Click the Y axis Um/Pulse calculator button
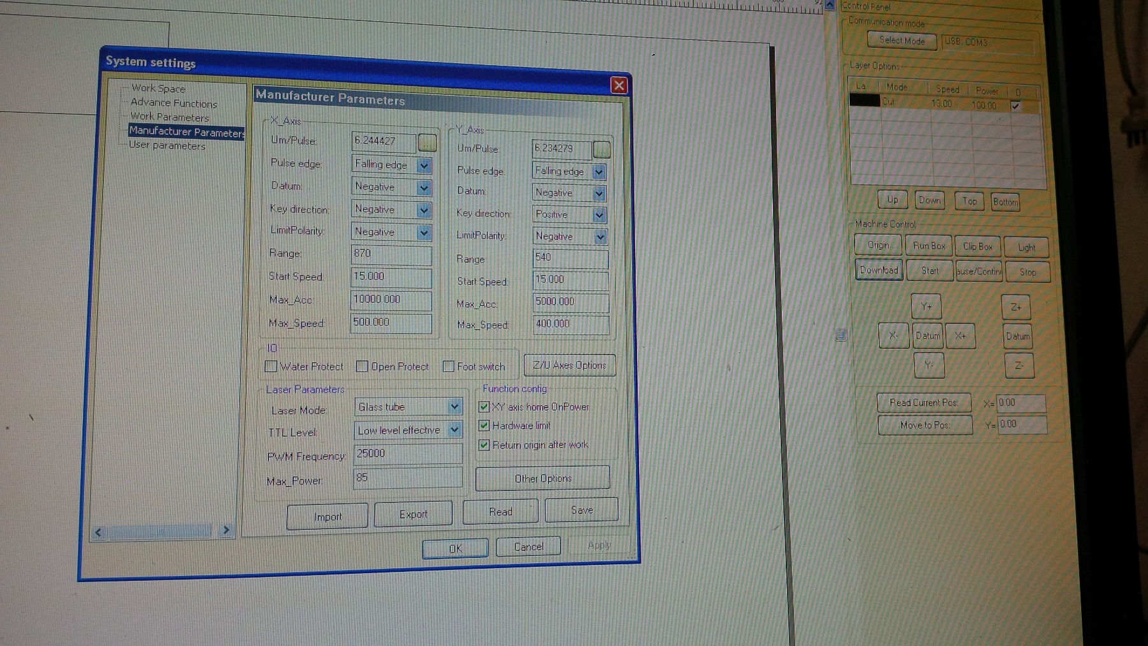 (x=601, y=150)
